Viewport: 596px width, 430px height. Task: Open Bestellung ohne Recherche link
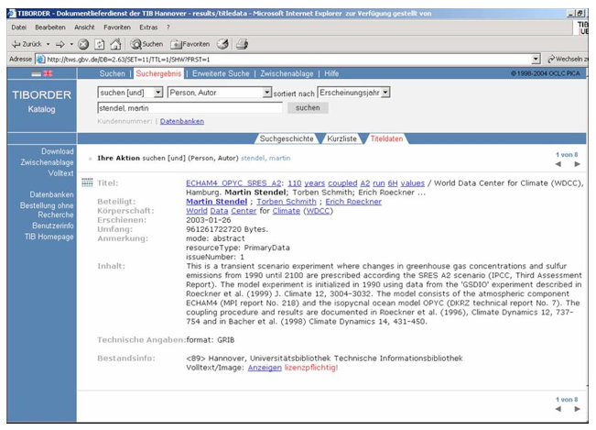pyautogui.click(x=47, y=210)
